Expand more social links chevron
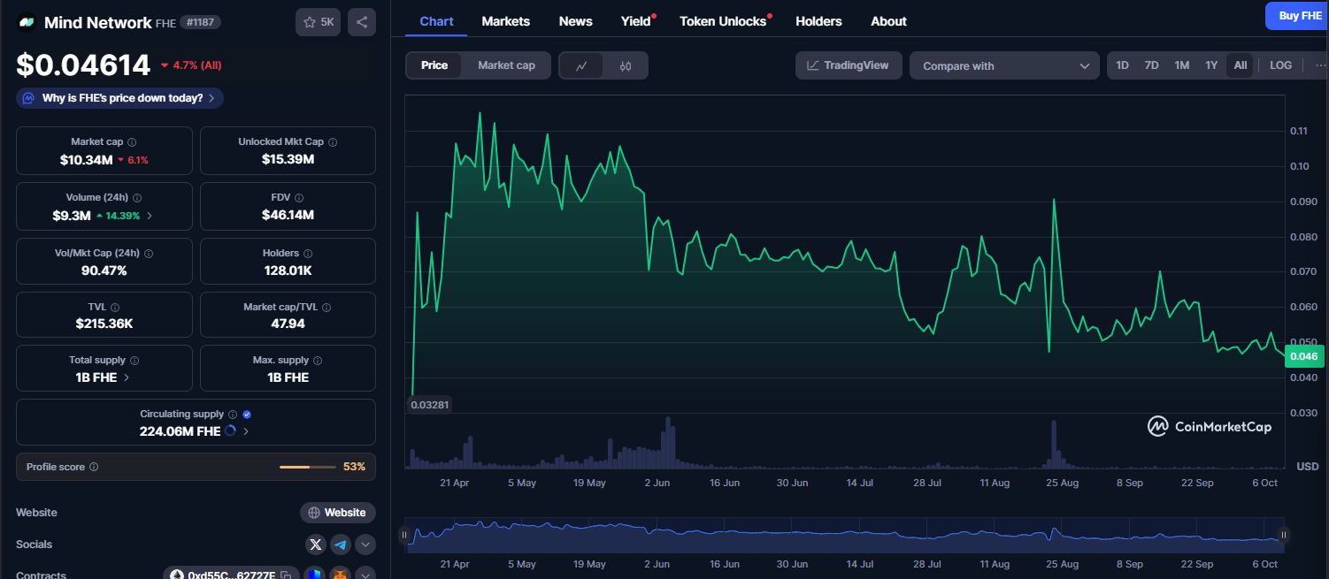The height and width of the screenshot is (579, 1329). (x=365, y=545)
